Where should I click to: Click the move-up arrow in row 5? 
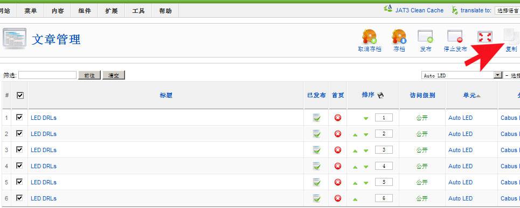click(x=355, y=183)
